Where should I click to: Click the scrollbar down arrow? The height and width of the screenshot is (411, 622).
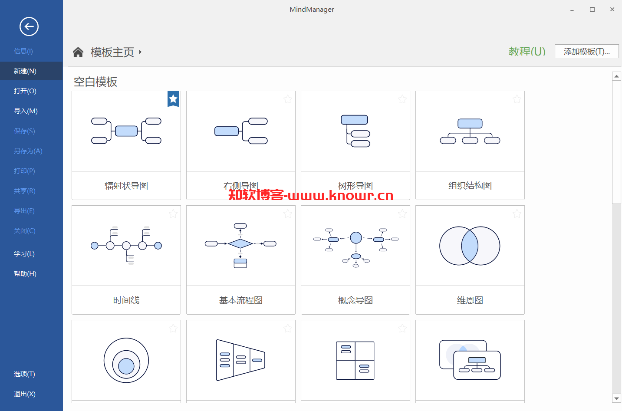tap(616, 398)
